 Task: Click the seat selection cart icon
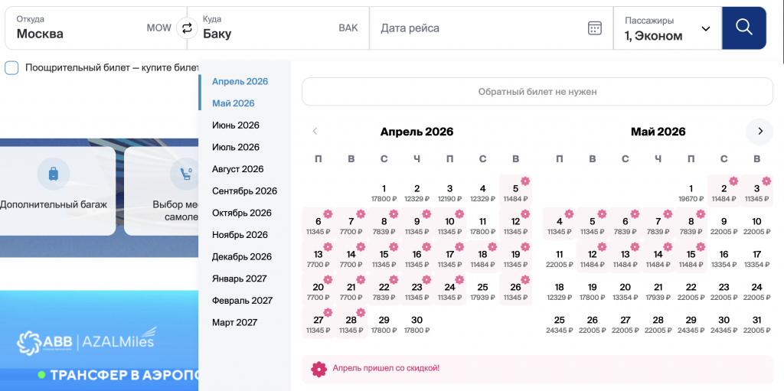[x=186, y=174]
